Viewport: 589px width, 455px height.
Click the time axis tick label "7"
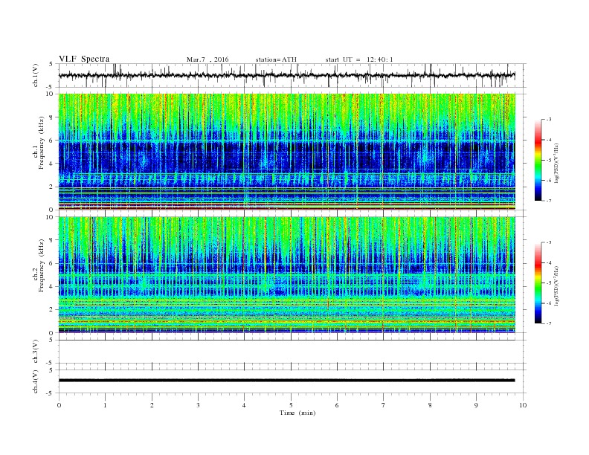[x=384, y=405]
